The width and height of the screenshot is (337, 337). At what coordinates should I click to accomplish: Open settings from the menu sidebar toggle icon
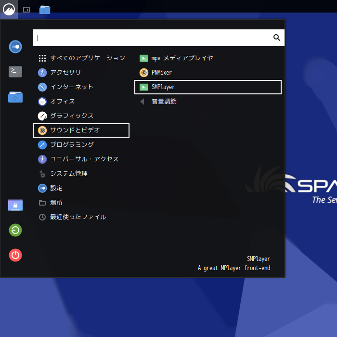pyautogui.click(x=15, y=47)
